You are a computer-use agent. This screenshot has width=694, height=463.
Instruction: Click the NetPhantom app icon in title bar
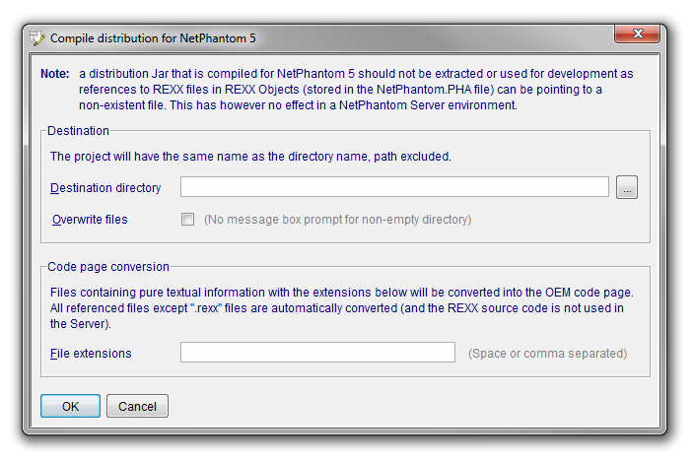(x=37, y=38)
